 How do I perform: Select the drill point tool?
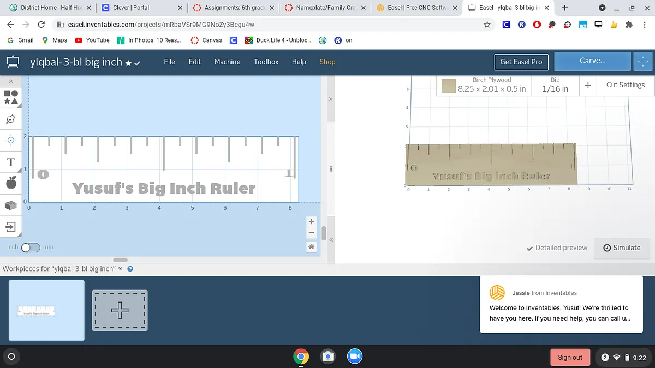tap(11, 140)
